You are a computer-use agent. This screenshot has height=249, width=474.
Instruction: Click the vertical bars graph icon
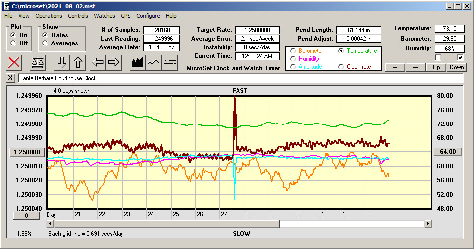(x=138, y=62)
